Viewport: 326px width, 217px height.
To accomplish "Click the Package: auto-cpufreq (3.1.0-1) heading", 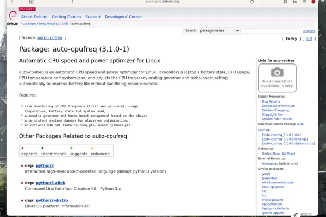I will coord(74,49).
